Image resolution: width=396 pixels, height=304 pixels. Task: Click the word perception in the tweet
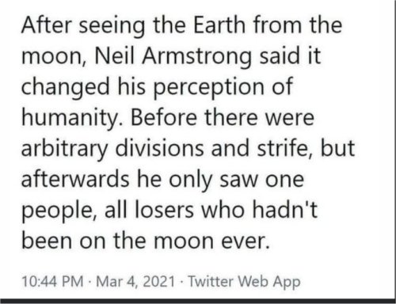(x=209, y=88)
